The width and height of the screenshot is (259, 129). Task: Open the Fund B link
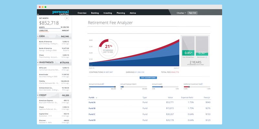pos(92,108)
